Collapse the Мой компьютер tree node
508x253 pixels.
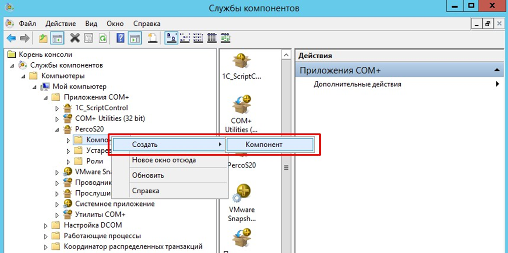point(35,87)
